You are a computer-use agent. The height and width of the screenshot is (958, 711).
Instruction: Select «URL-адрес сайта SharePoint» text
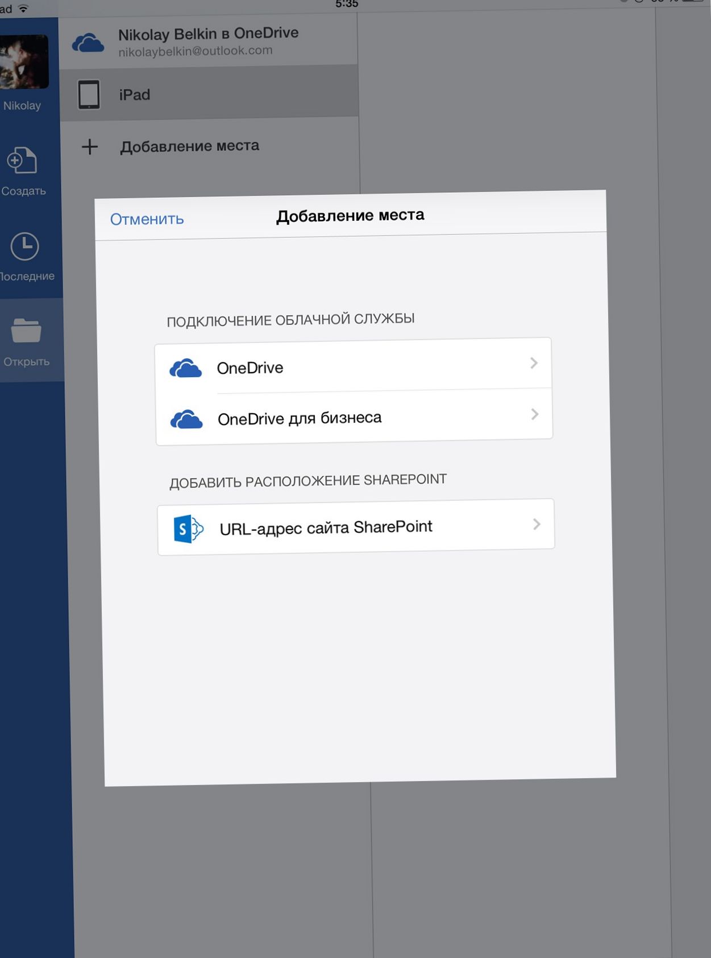[326, 527]
